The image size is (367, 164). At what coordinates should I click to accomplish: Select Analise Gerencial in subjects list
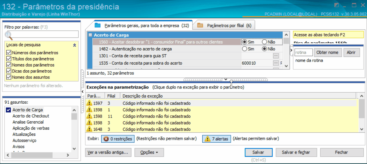[28, 122]
